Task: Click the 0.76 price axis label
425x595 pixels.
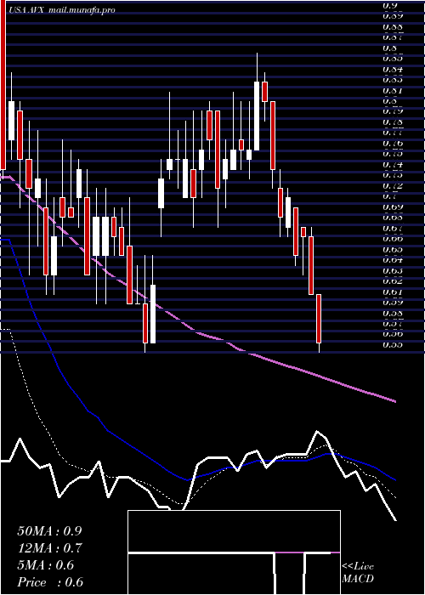Action: coord(392,144)
